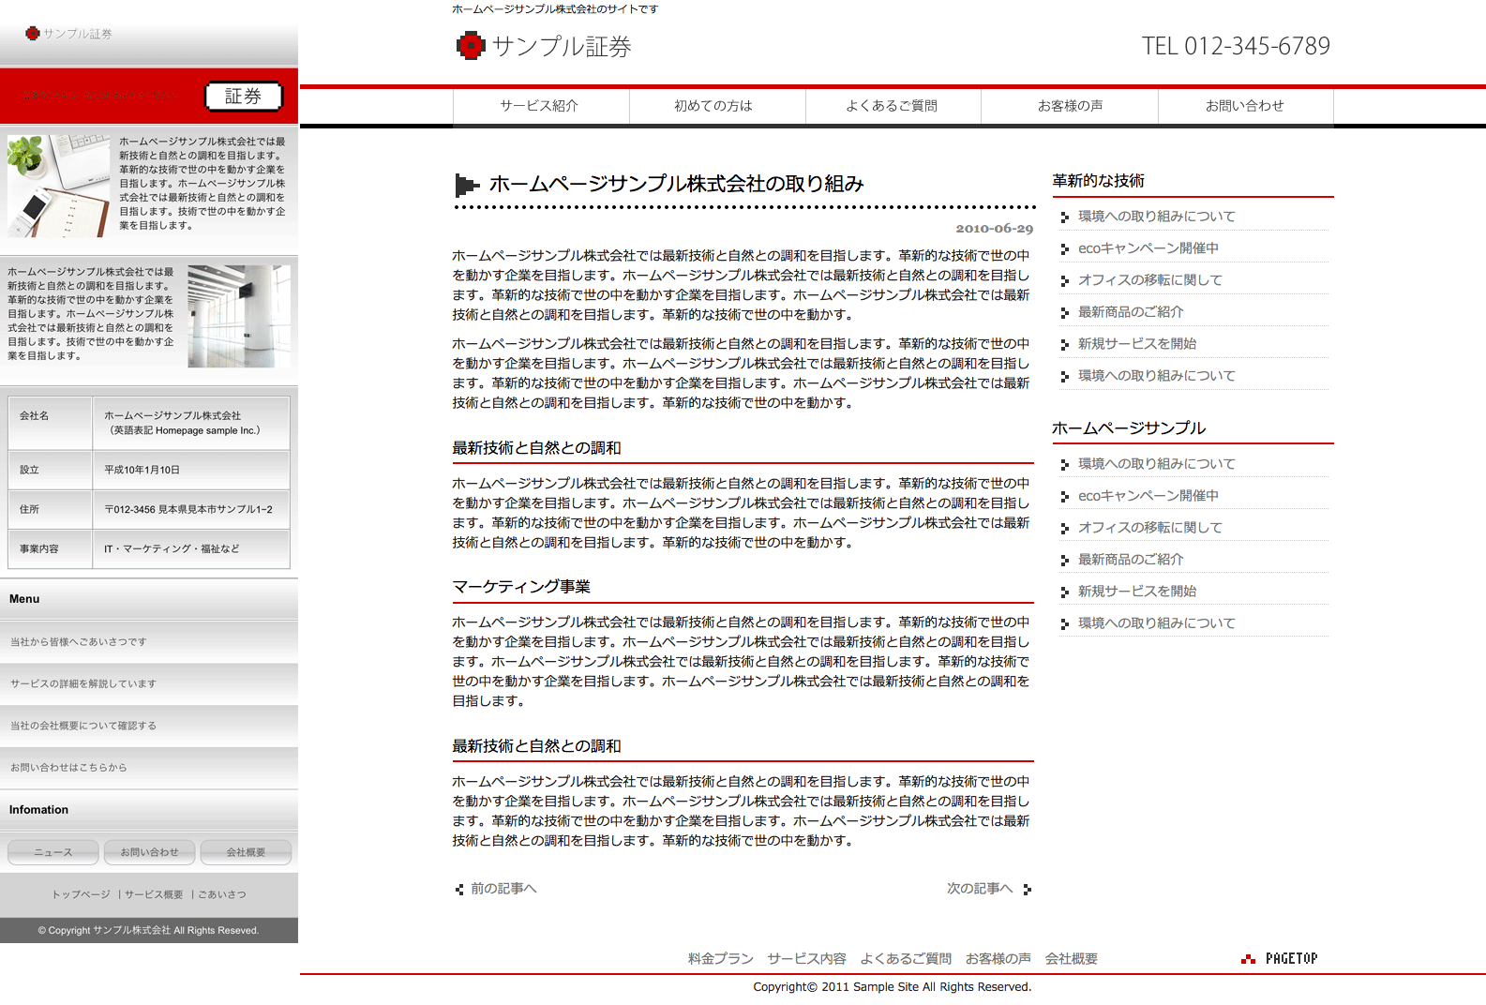Open the サービス紹介 navigation tab

[540, 106]
